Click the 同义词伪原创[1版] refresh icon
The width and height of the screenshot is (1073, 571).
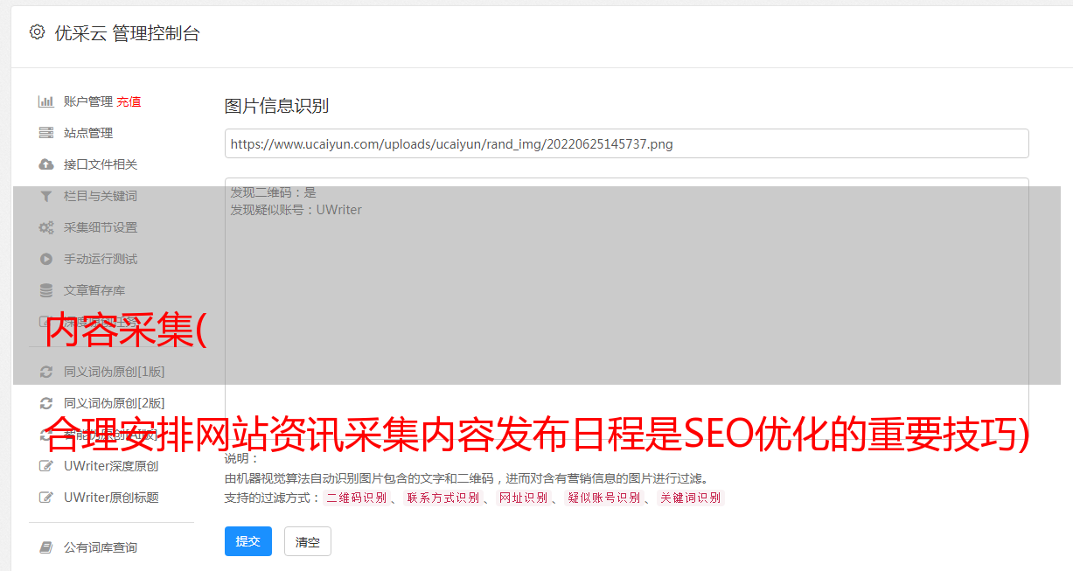coord(46,372)
